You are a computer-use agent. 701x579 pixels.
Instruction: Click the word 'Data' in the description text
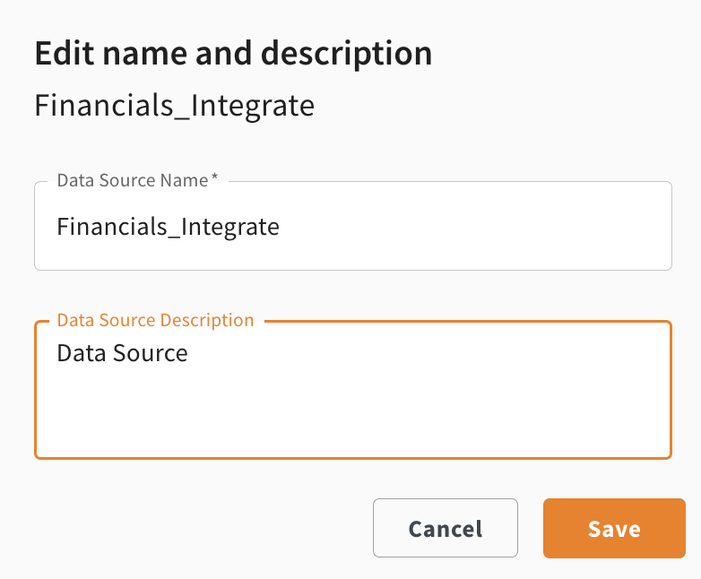coord(82,353)
